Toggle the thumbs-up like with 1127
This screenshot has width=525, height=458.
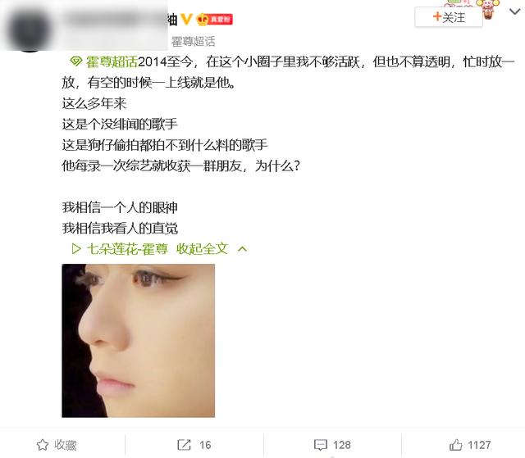coord(470,445)
